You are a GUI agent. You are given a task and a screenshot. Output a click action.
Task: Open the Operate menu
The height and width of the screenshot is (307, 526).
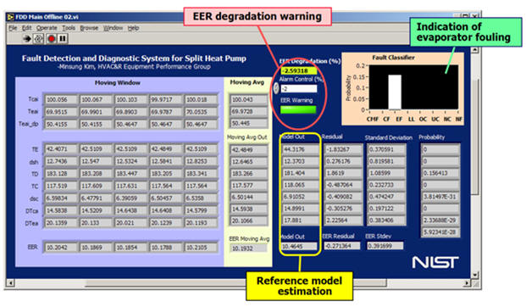47,28
